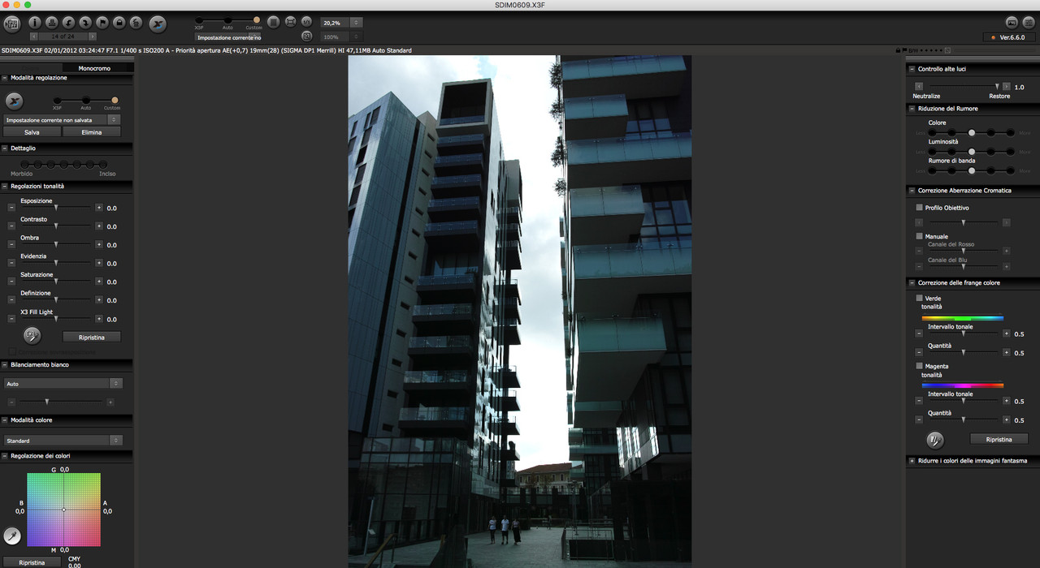Rotate the image left with the toolbar icon
The image size is (1040, 568).
(70, 23)
